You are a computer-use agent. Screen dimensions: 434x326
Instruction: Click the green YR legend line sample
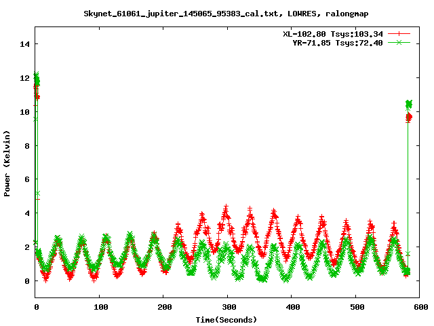[399, 42]
